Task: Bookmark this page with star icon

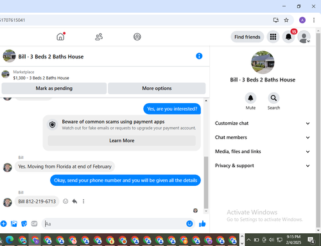Action: coord(286,20)
